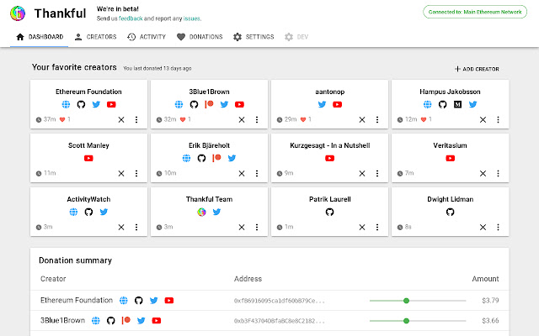
Task: Click the Thankful logo
Action: click(18, 13)
